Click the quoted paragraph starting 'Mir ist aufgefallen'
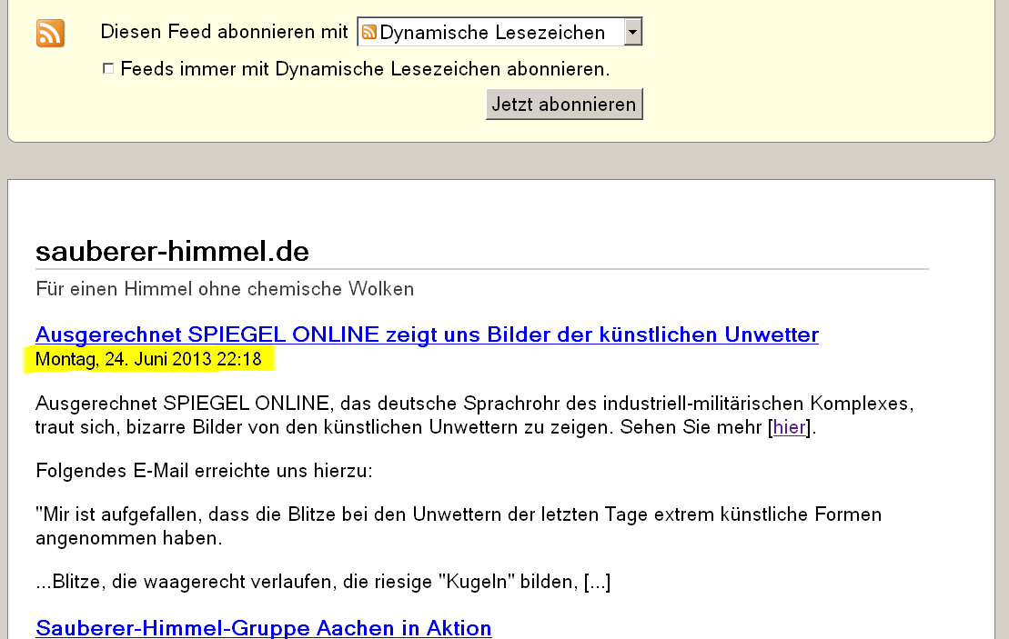This screenshot has height=639, width=1009. 459,525
